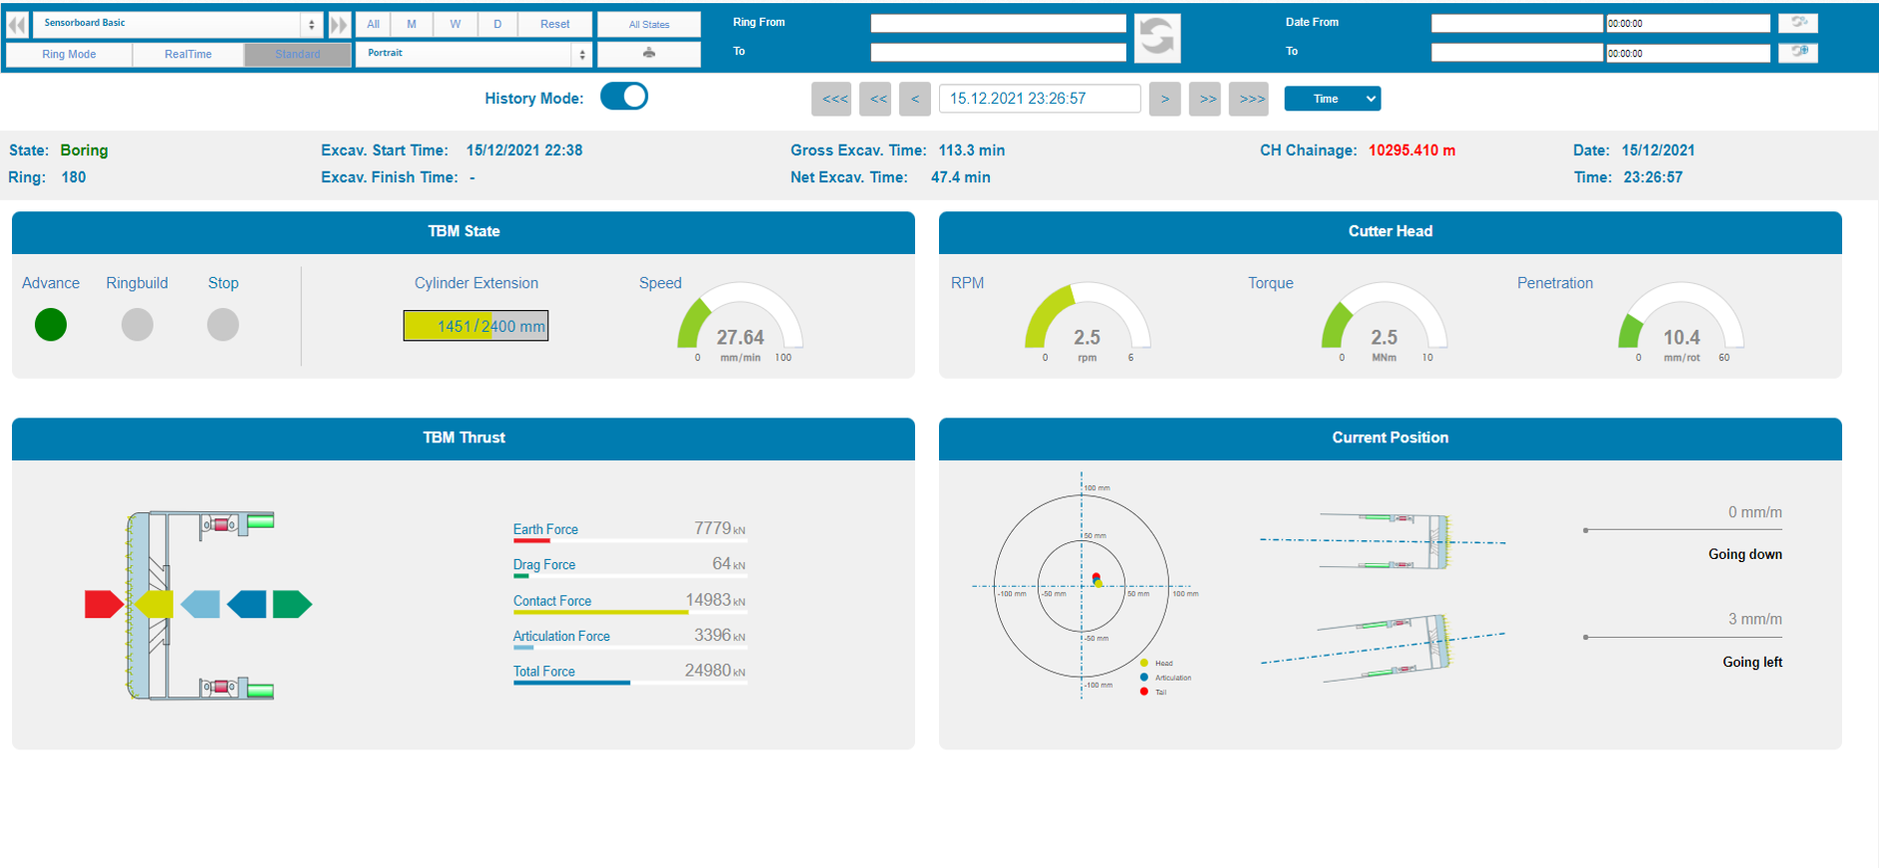Select the RealTime tab
The width and height of the screenshot is (1879, 868).
tap(188, 54)
